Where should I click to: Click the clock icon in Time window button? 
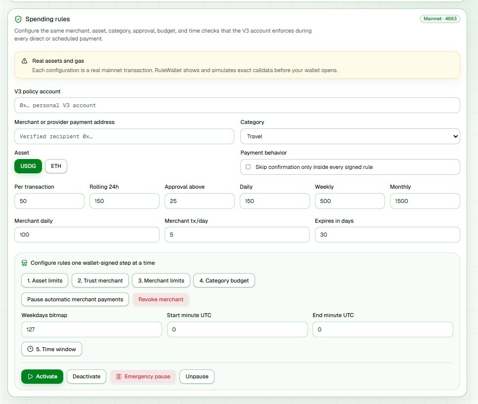[30, 349]
